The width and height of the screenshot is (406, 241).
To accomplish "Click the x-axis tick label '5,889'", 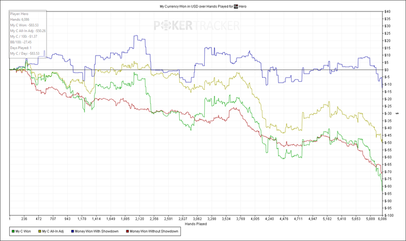I will [x=370, y=219].
